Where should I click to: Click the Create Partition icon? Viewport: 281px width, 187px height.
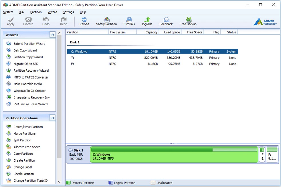tap(9, 160)
